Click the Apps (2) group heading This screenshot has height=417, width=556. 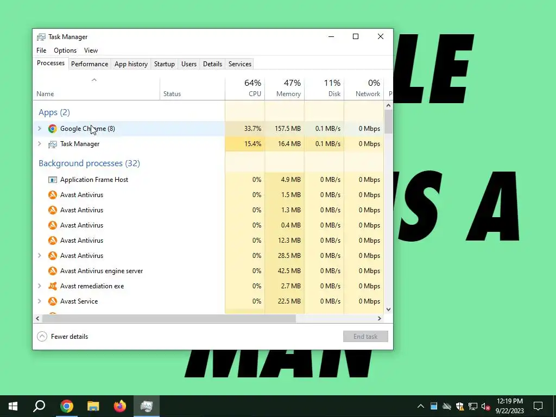[54, 112]
